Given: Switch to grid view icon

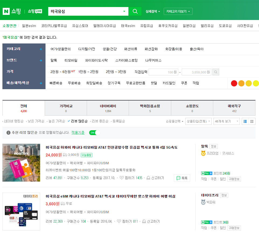Looking at the screenshot, I should click(x=252, y=122).
